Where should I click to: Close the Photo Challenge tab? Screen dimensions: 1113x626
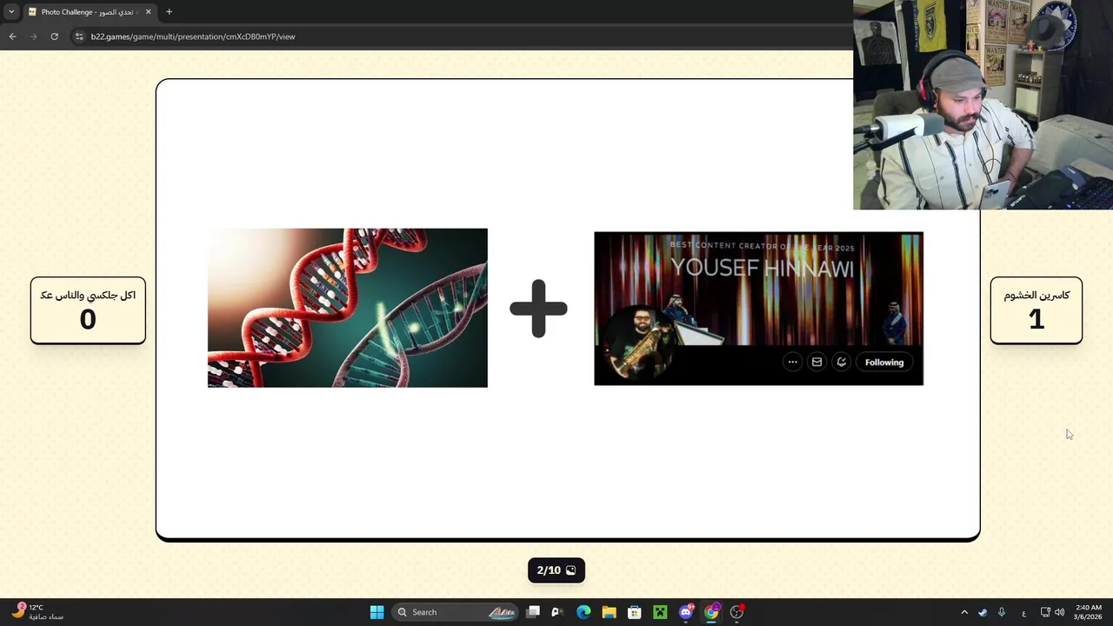(148, 12)
